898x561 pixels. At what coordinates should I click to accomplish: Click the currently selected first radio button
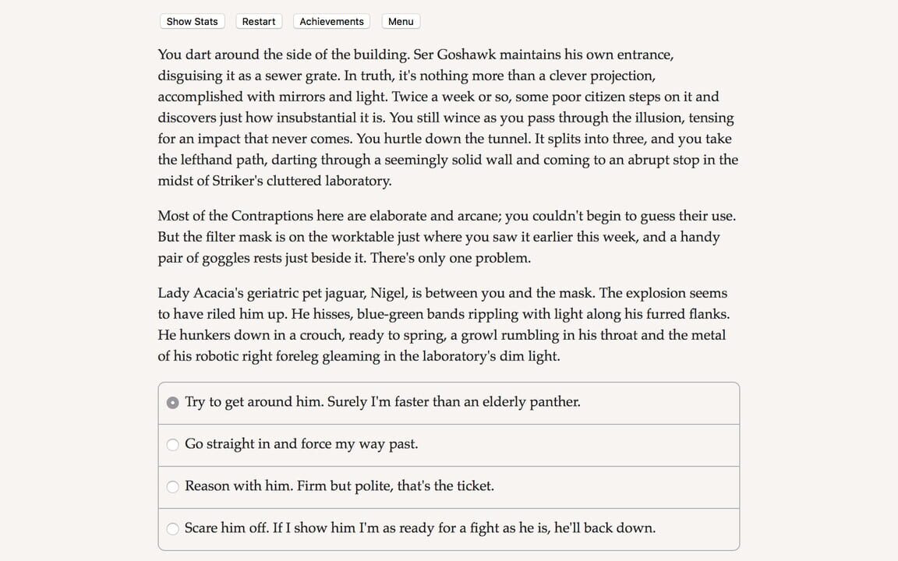[x=172, y=402]
